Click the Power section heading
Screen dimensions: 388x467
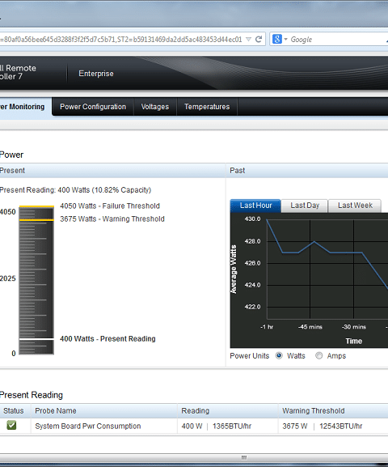coord(11,155)
